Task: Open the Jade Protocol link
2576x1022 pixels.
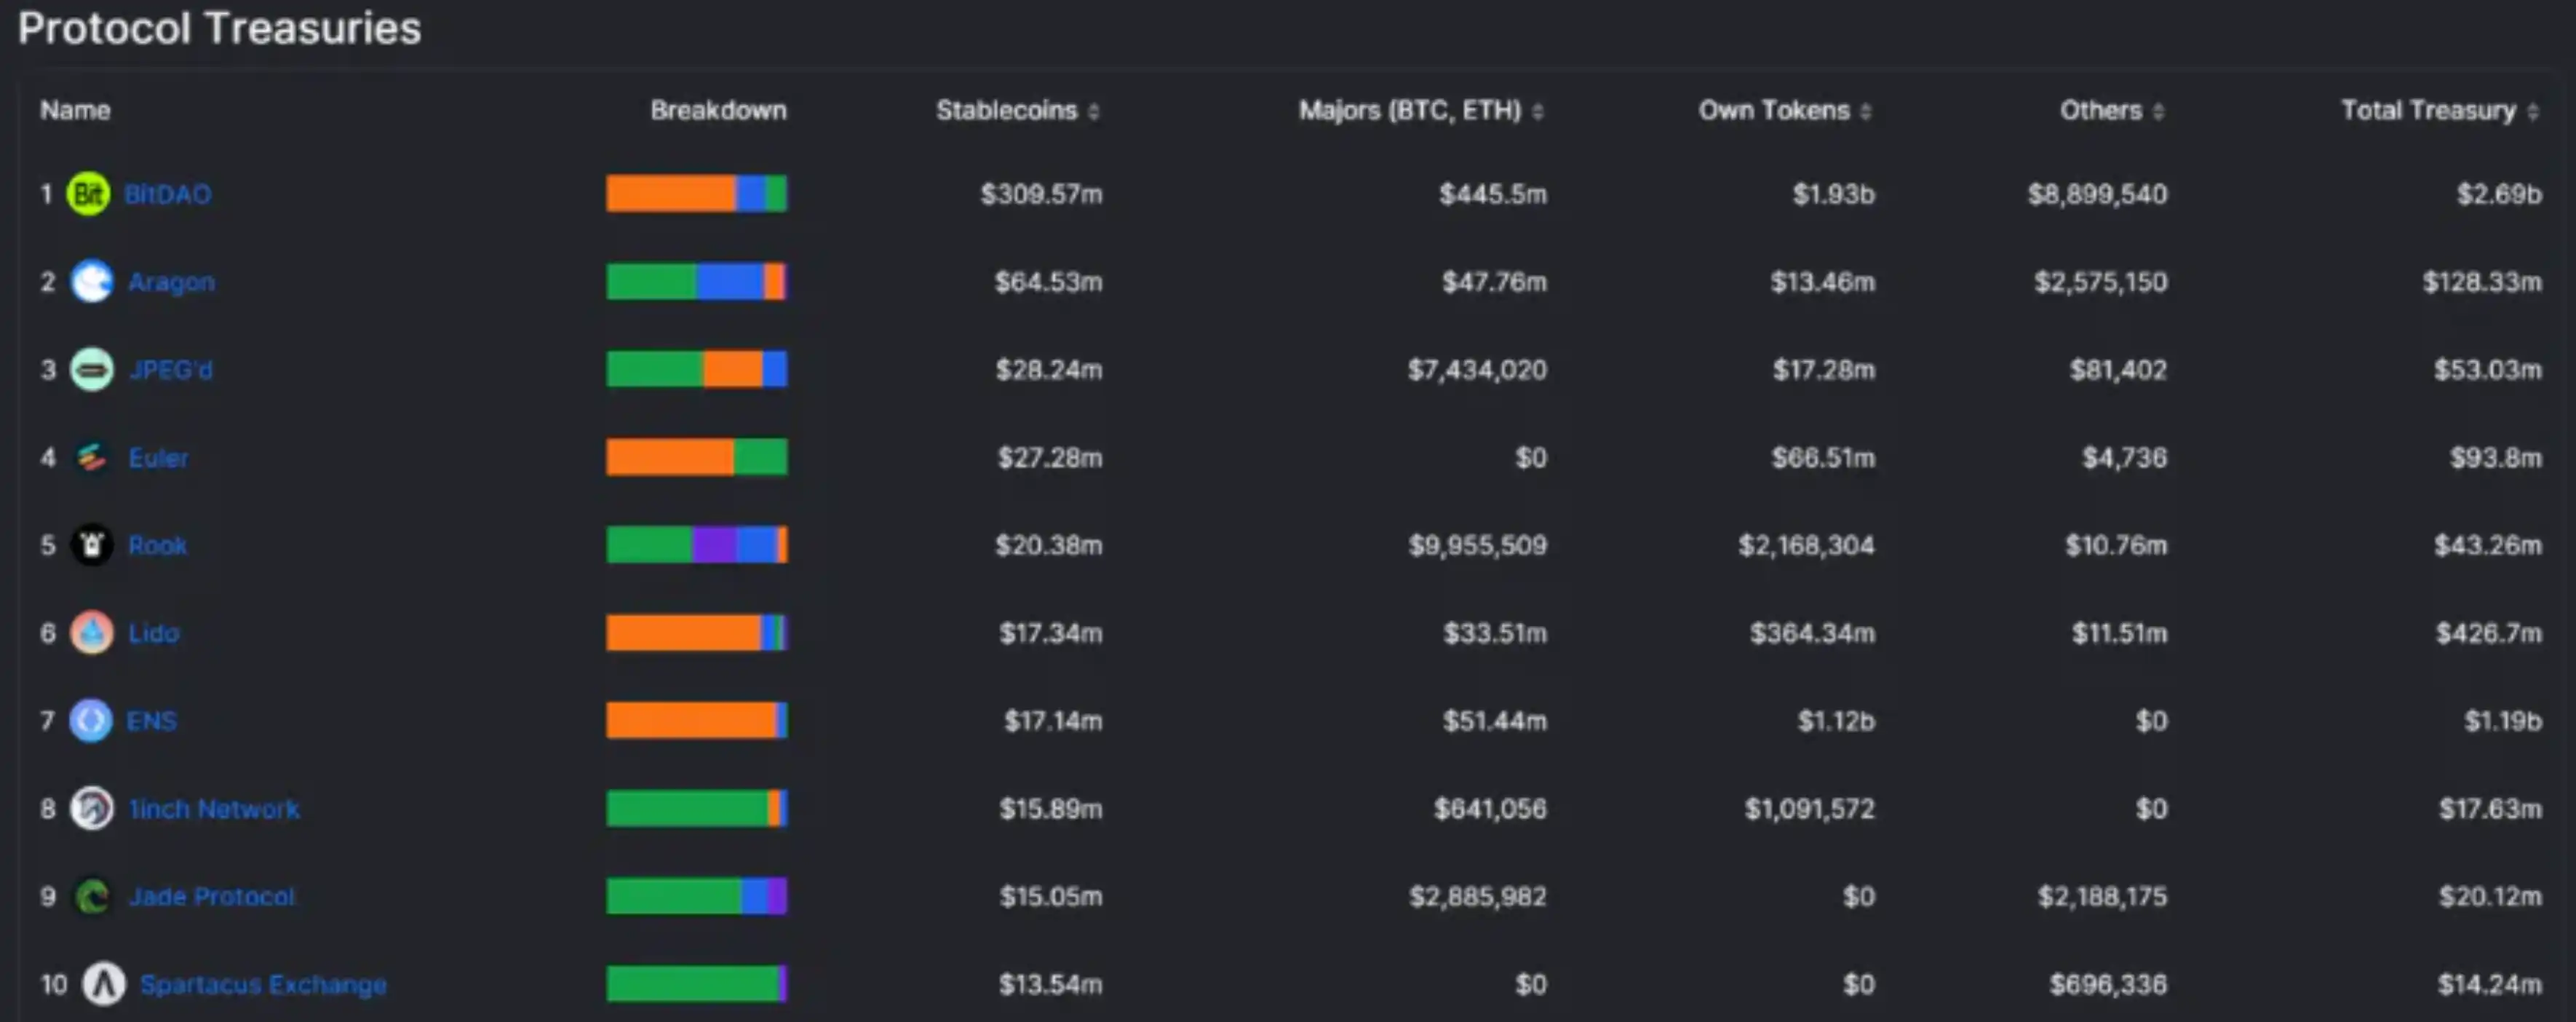Action: tap(212, 897)
